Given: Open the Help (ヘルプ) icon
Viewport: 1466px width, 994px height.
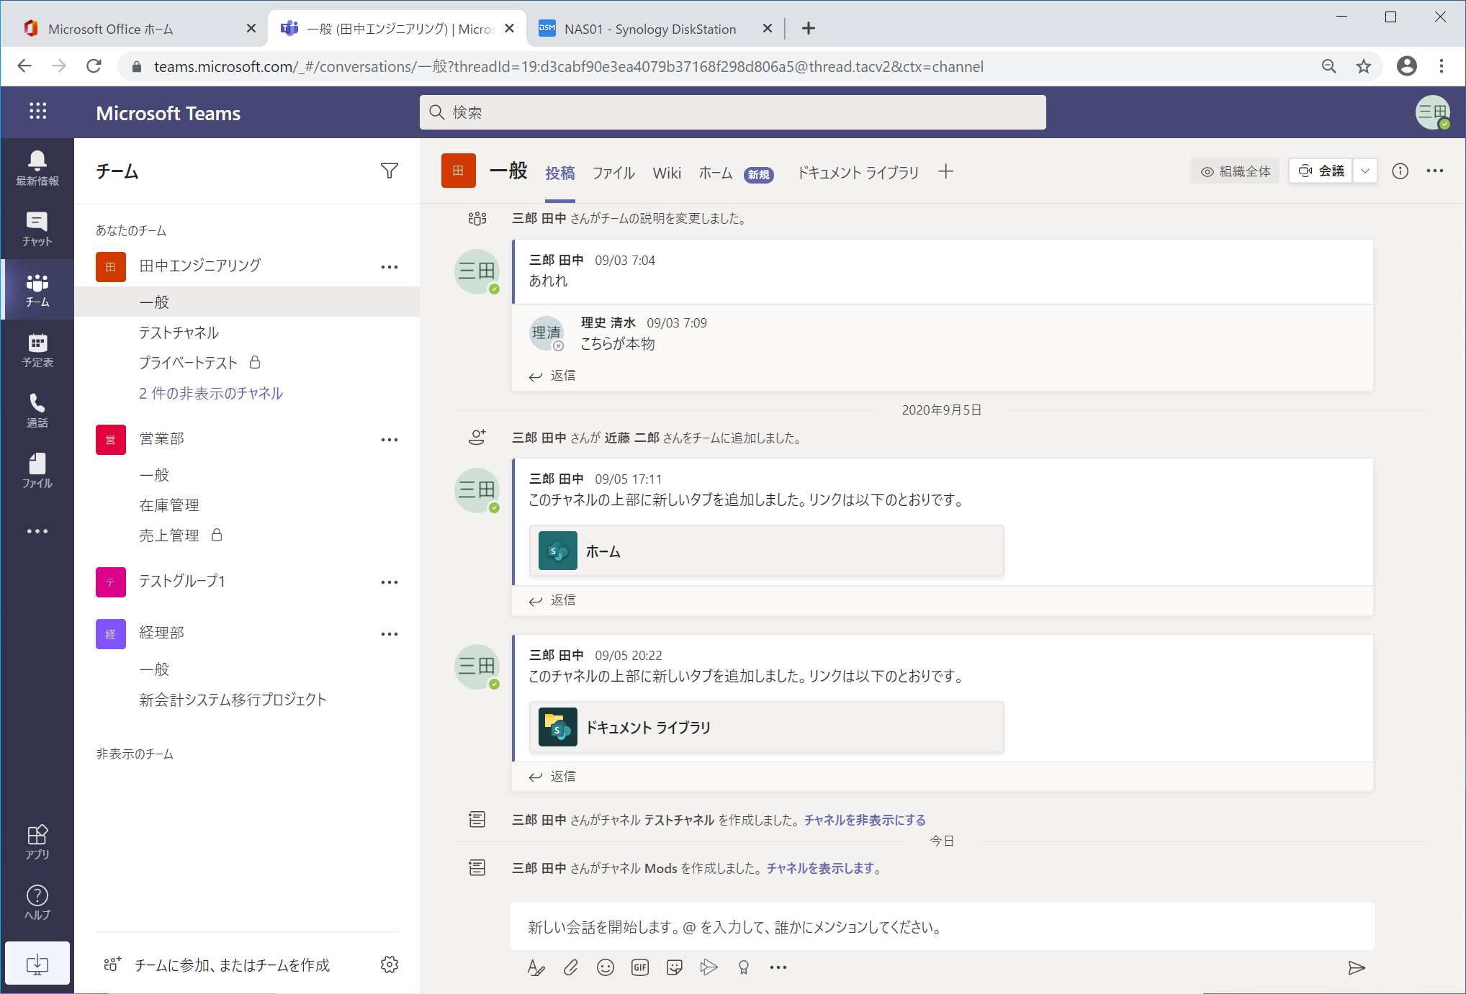Looking at the screenshot, I should pyautogui.click(x=37, y=902).
